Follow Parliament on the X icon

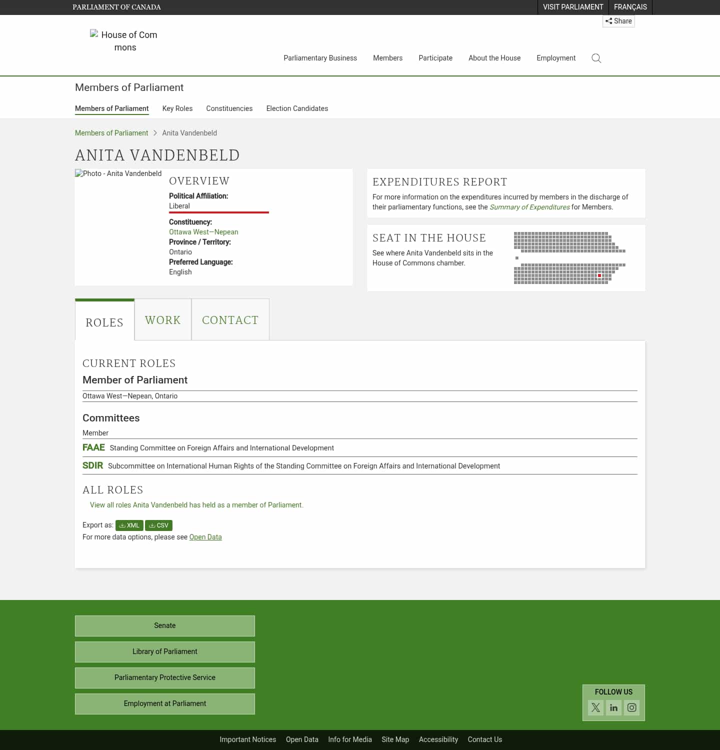[x=595, y=707]
